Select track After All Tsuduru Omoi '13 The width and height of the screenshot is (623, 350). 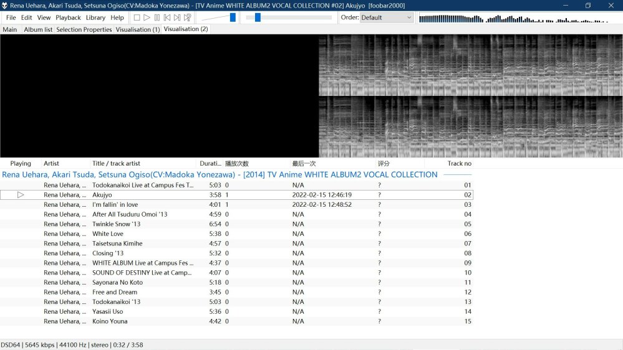coord(236,214)
